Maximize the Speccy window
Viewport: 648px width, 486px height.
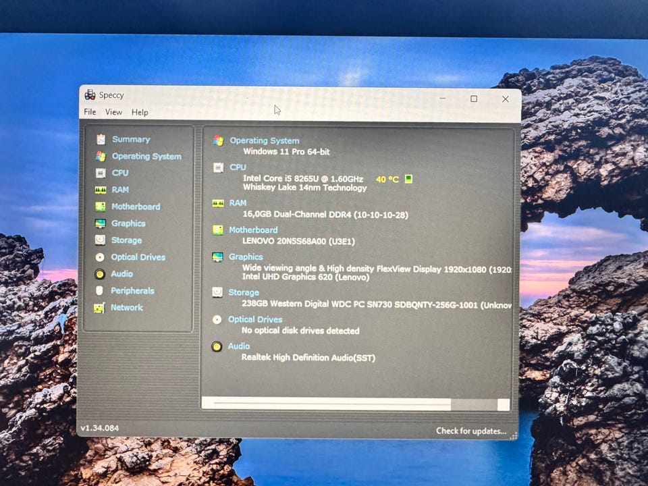point(474,99)
